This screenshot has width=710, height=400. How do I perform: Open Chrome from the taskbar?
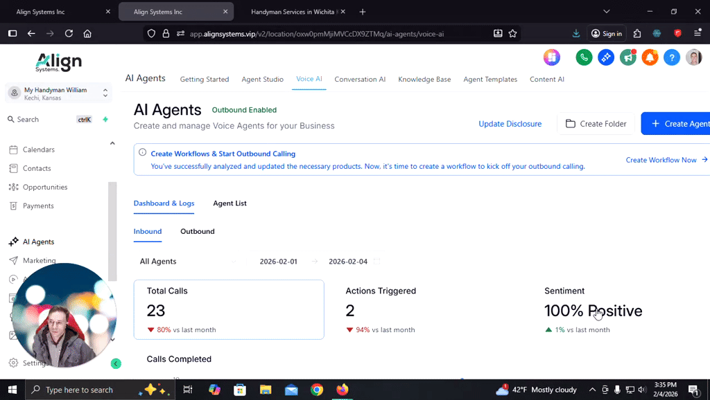pyautogui.click(x=317, y=390)
